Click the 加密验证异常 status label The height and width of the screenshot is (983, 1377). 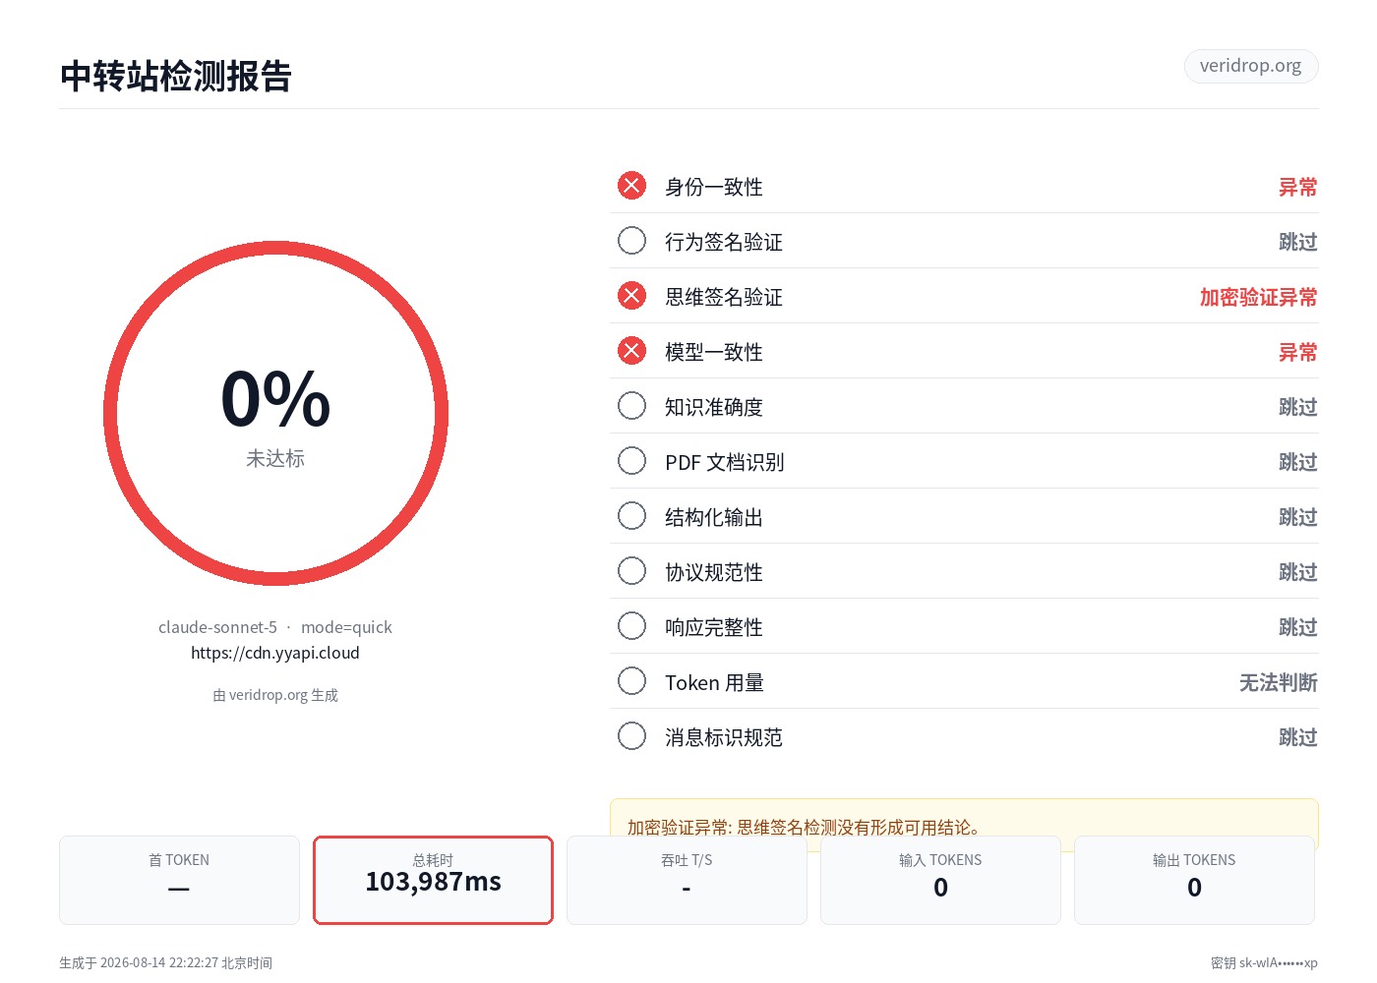[x=1258, y=297]
